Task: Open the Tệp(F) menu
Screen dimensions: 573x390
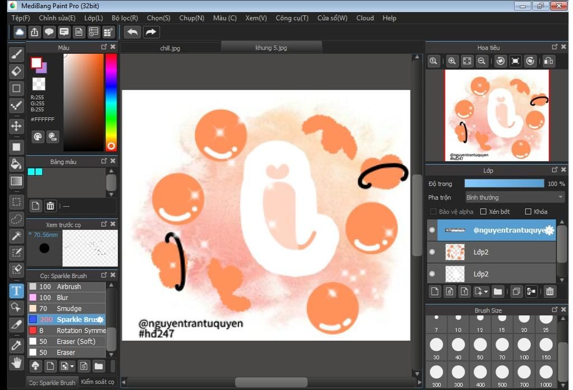Action: 21,18
